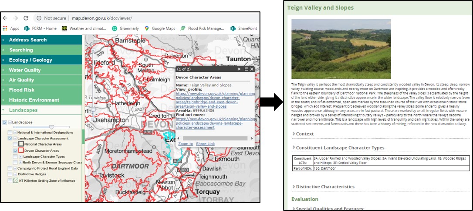The height and width of the screenshot is (211, 473).
Task: Open the Weather and climate bookmark
Action: [x=84, y=28]
